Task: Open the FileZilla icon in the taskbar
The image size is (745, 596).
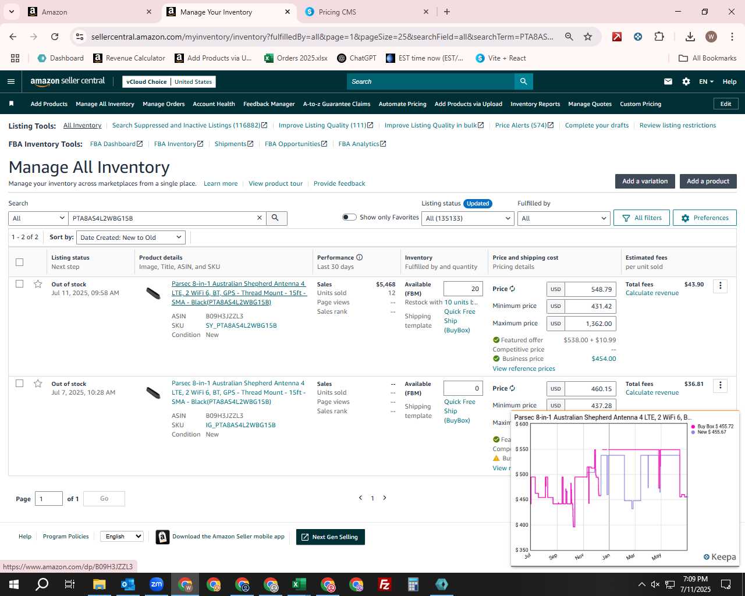Action: pos(385,584)
